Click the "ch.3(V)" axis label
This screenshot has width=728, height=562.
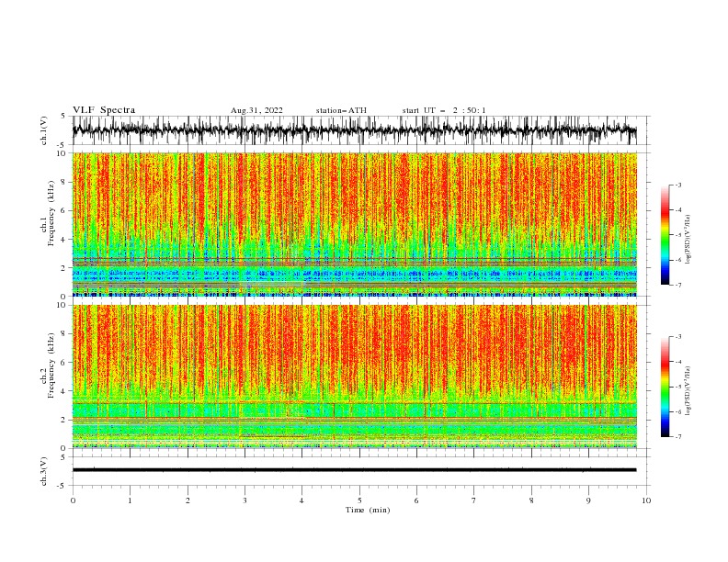44,471
